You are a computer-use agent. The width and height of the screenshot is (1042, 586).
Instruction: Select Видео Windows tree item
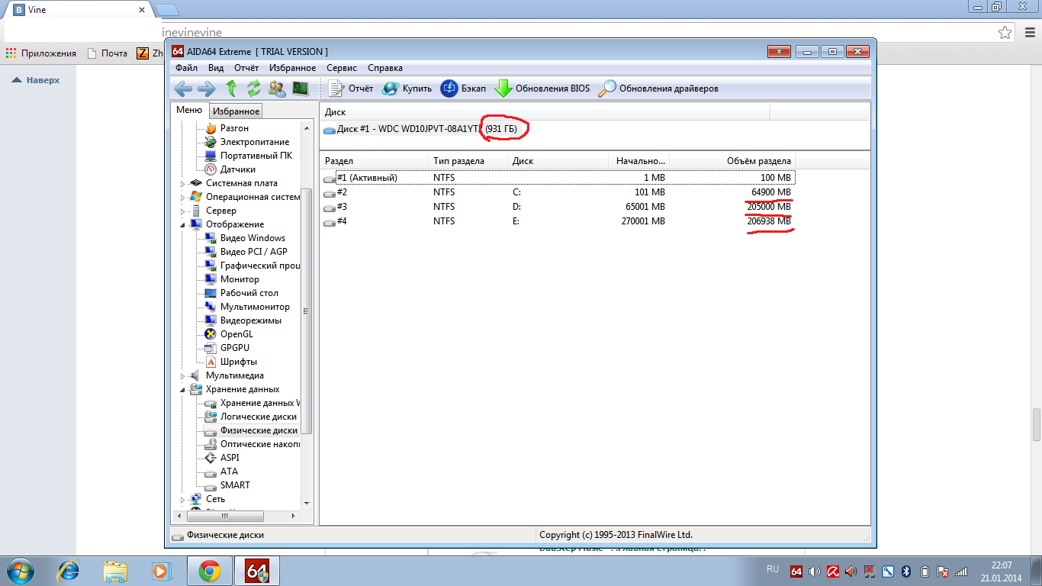252,238
